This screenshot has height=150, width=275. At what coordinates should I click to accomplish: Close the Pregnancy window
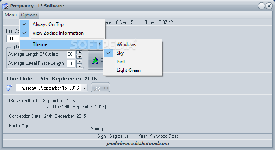point(269,6)
